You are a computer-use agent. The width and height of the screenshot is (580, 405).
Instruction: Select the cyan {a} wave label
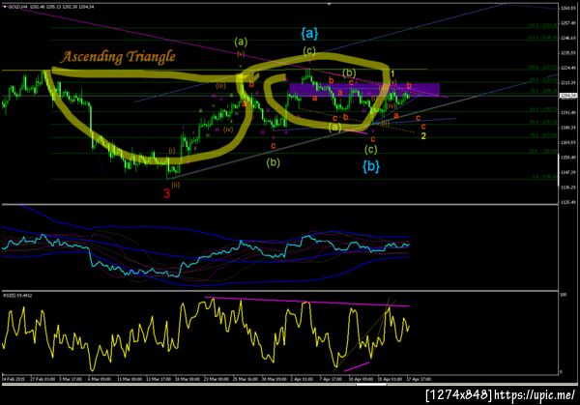coord(309,34)
